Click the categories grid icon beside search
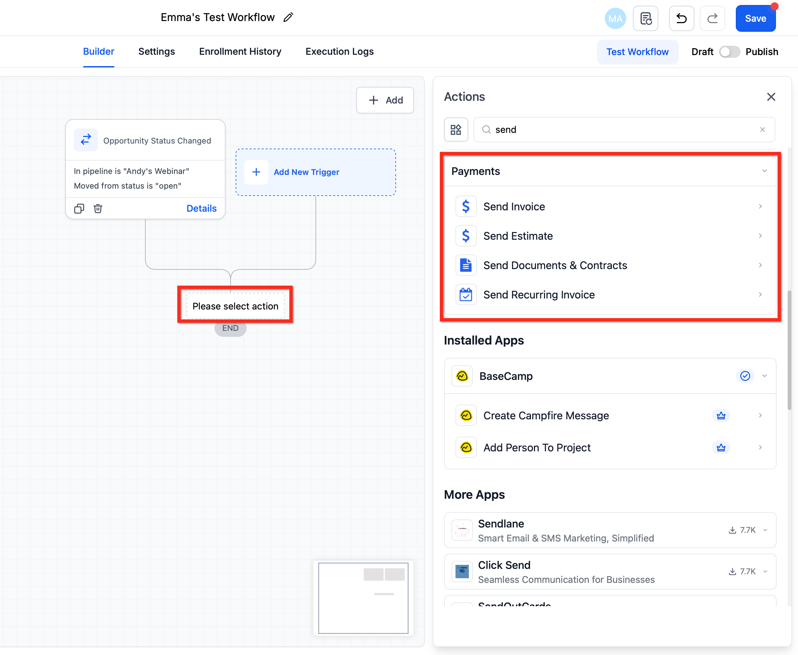 [x=456, y=130]
